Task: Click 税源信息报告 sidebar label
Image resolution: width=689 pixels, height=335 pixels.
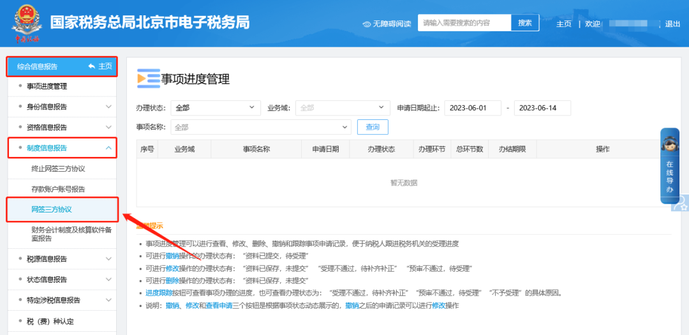Action: pyautogui.click(x=47, y=259)
